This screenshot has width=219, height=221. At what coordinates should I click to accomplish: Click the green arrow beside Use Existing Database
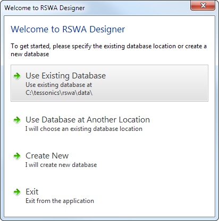pyautogui.click(x=17, y=76)
